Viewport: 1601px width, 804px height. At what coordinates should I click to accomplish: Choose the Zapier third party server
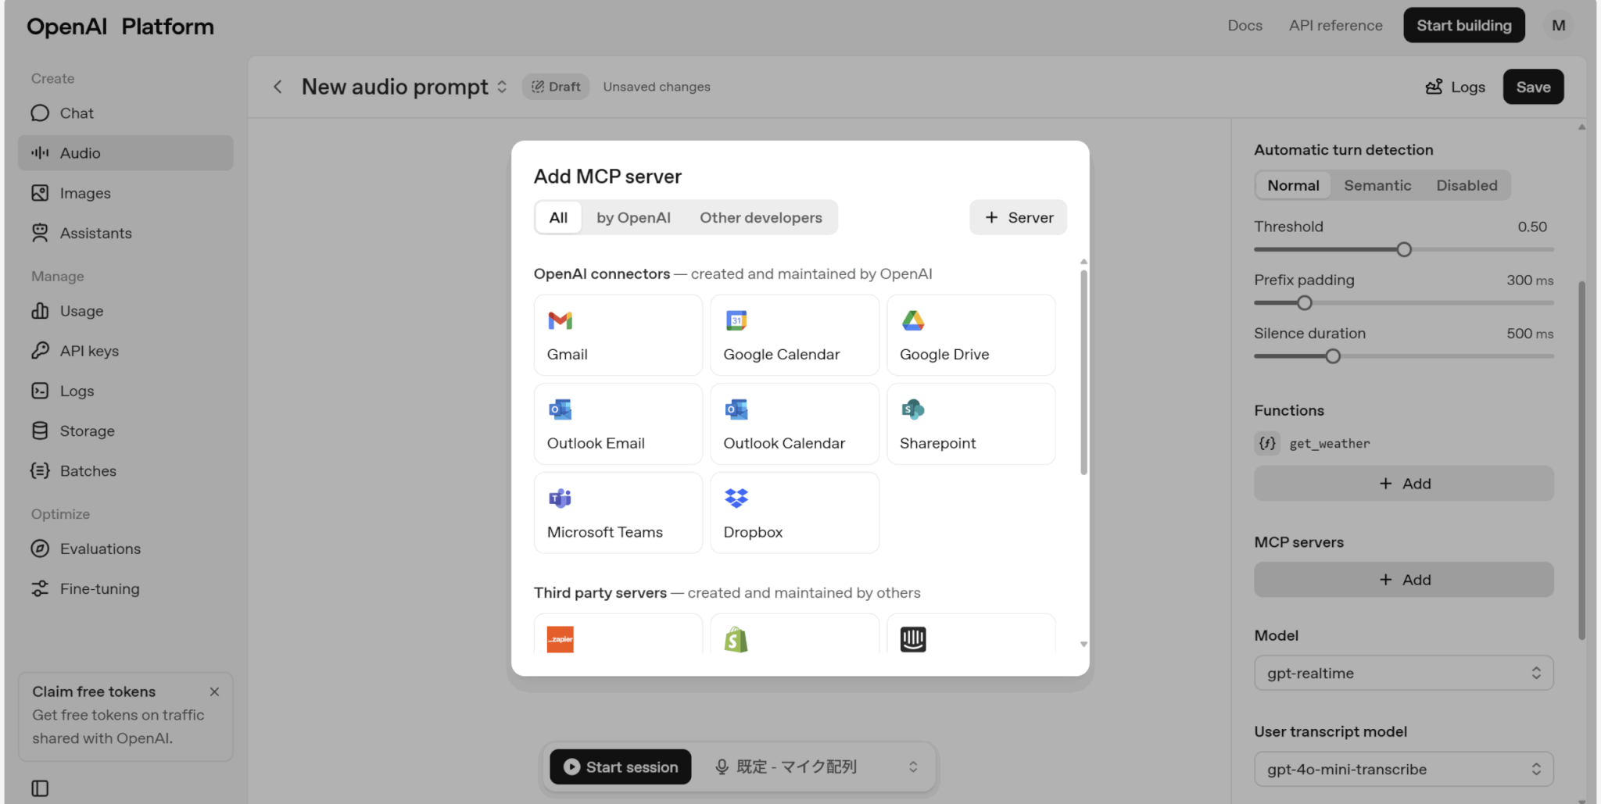560,639
